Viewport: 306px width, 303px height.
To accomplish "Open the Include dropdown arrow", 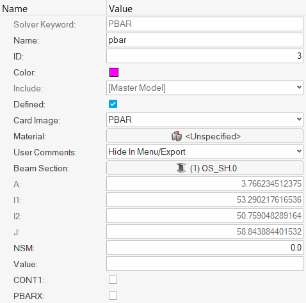I will tap(299, 88).
